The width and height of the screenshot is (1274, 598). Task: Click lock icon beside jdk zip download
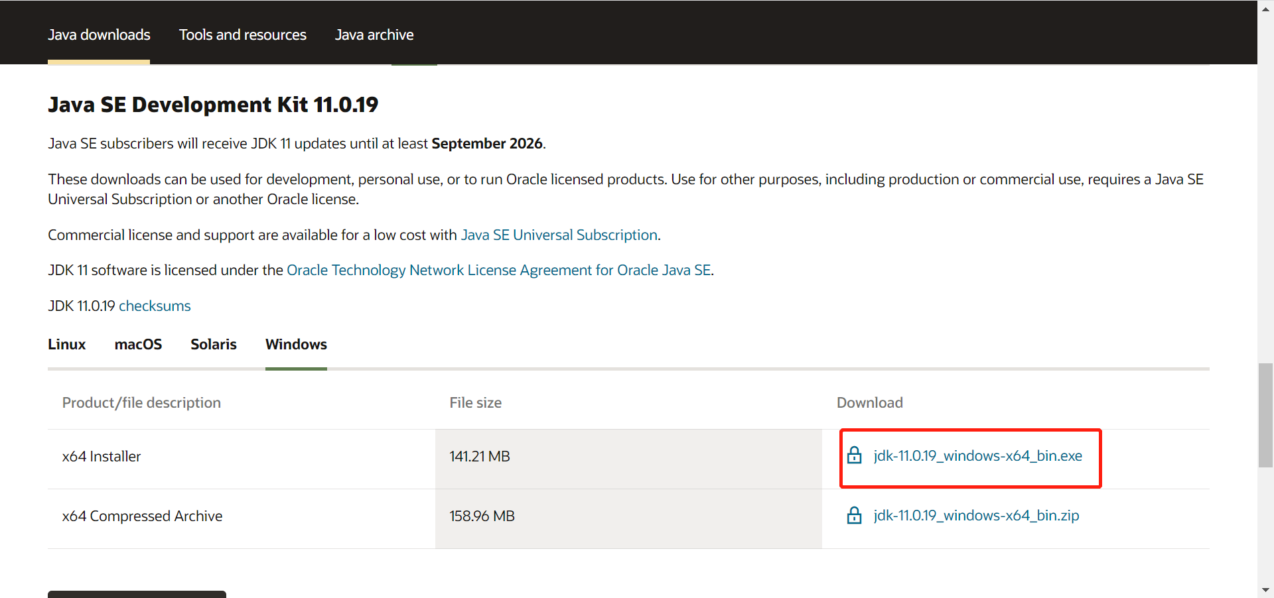854,515
